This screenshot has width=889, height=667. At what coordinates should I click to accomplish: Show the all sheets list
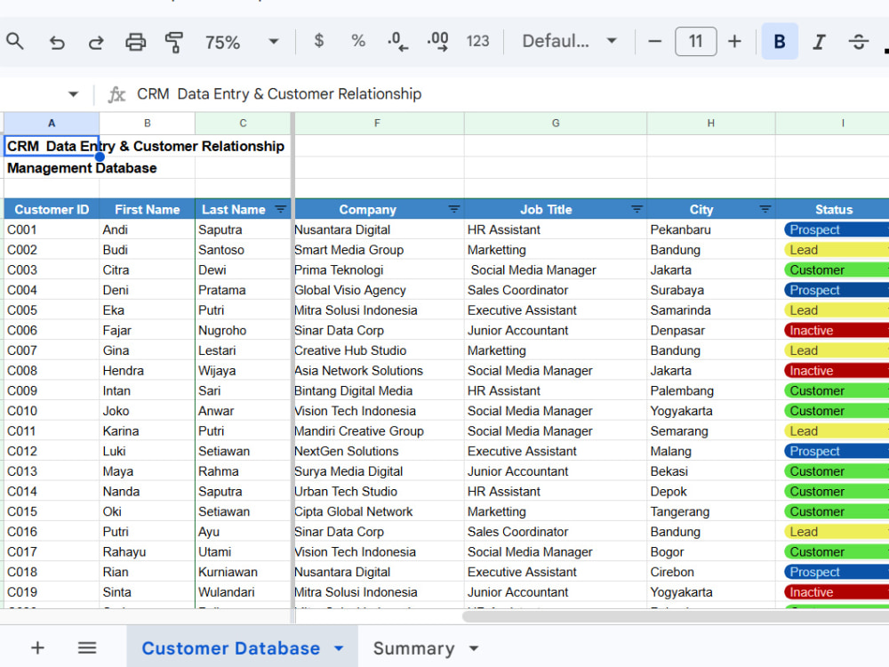tap(87, 647)
